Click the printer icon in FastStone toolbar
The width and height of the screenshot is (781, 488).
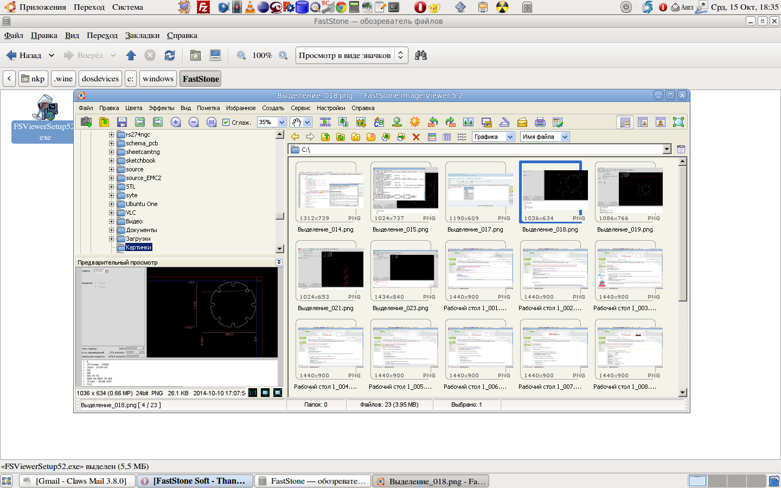pos(540,123)
